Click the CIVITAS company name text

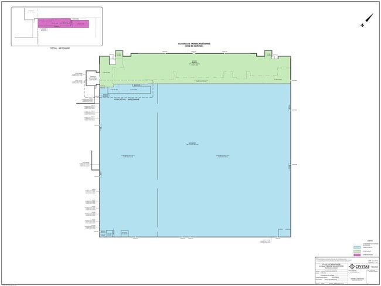click(363, 266)
